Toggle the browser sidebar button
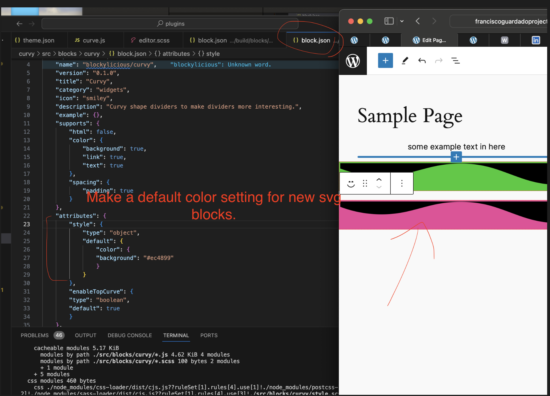Viewport: 550px width, 396px height. [389, 21]
